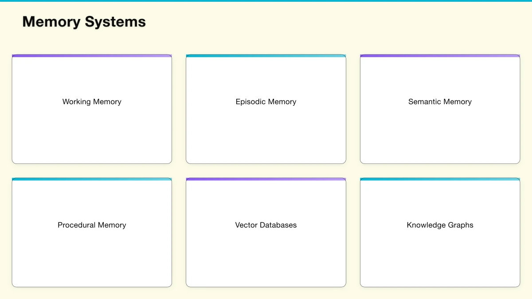
Task: Click the Working Memory label text
Action: [x=92, y=102]
